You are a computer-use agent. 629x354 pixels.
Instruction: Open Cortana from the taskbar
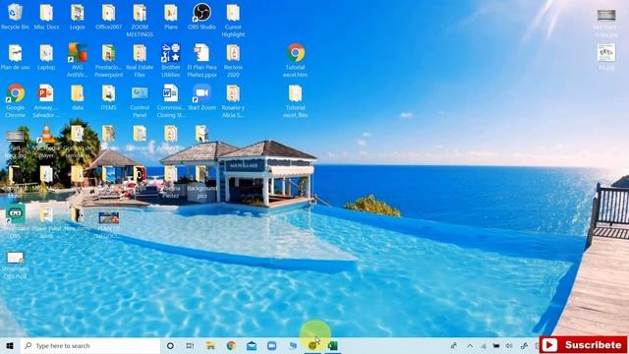pos(170,345)
